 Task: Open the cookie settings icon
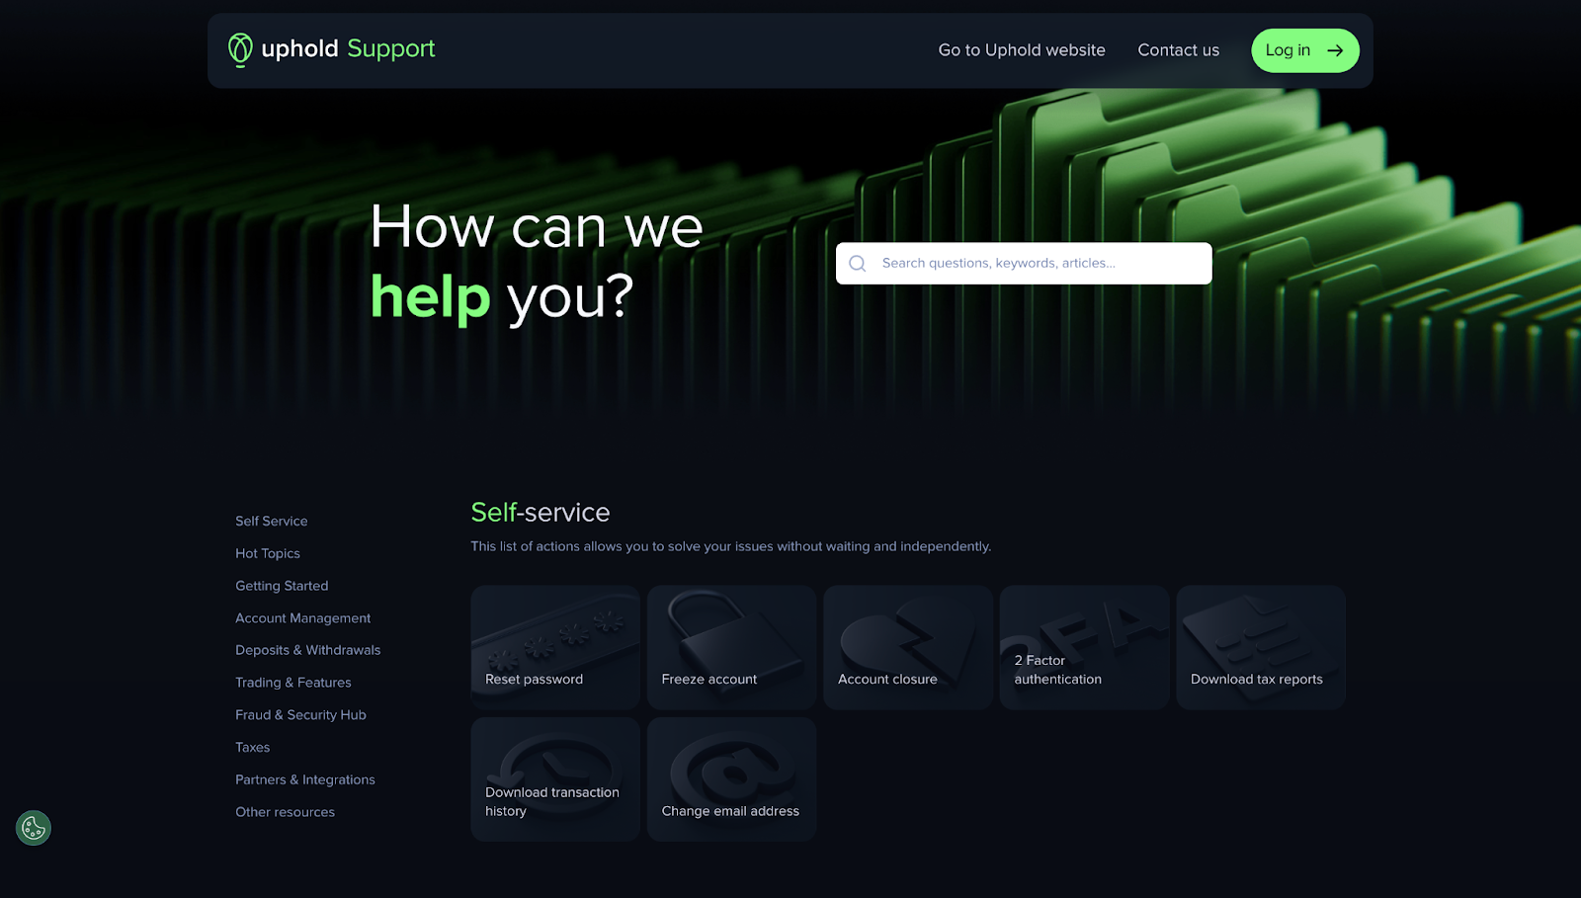click(x=34, y=828)
